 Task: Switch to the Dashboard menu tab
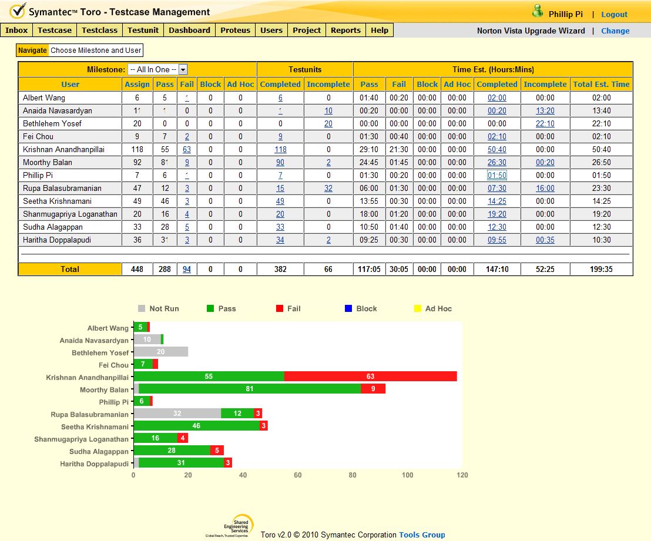(x=189, y=30)
